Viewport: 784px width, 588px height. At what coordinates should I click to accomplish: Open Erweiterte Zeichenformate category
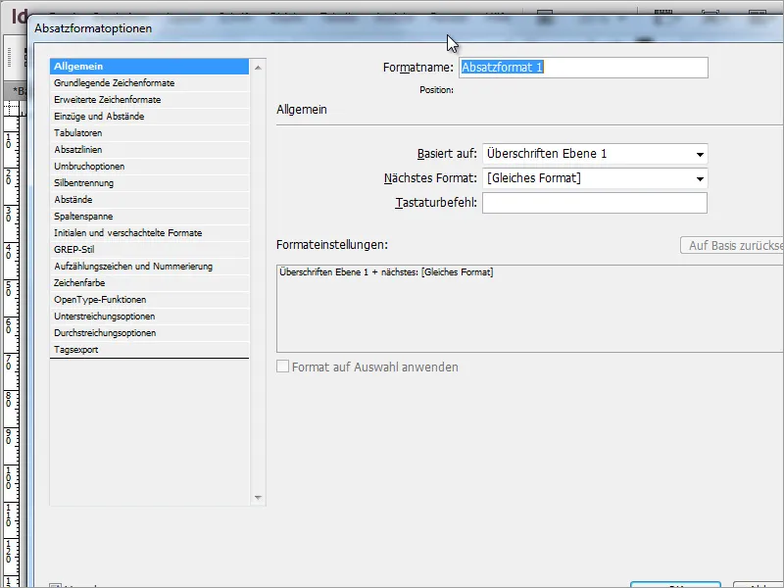pyautogui.click(x=149, y=100)
